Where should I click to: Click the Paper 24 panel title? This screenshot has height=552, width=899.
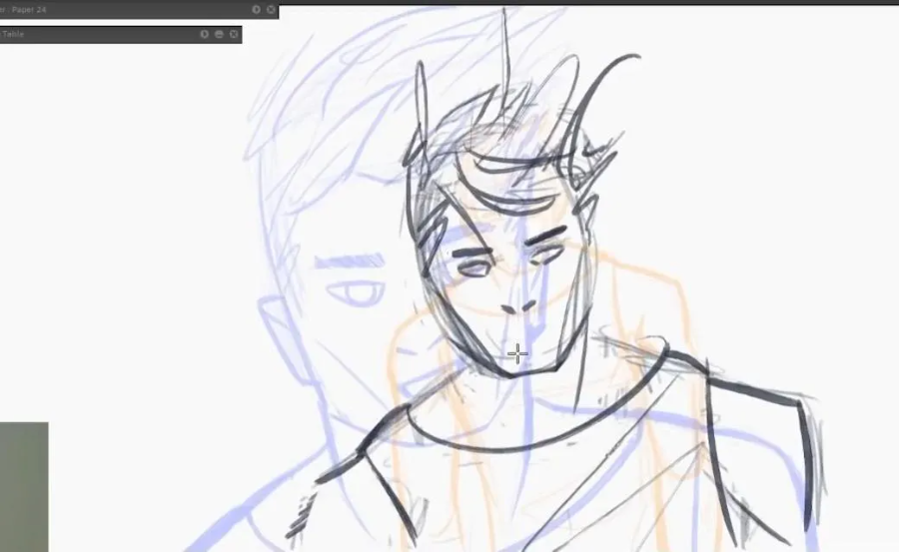pos(24,10)
